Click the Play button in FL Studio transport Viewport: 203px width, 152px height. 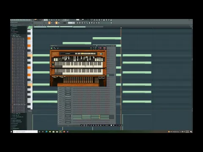click(38, 20)
